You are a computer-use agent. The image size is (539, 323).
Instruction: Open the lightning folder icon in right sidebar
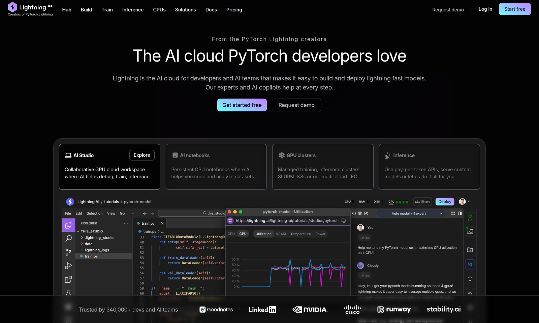(470, 250)
